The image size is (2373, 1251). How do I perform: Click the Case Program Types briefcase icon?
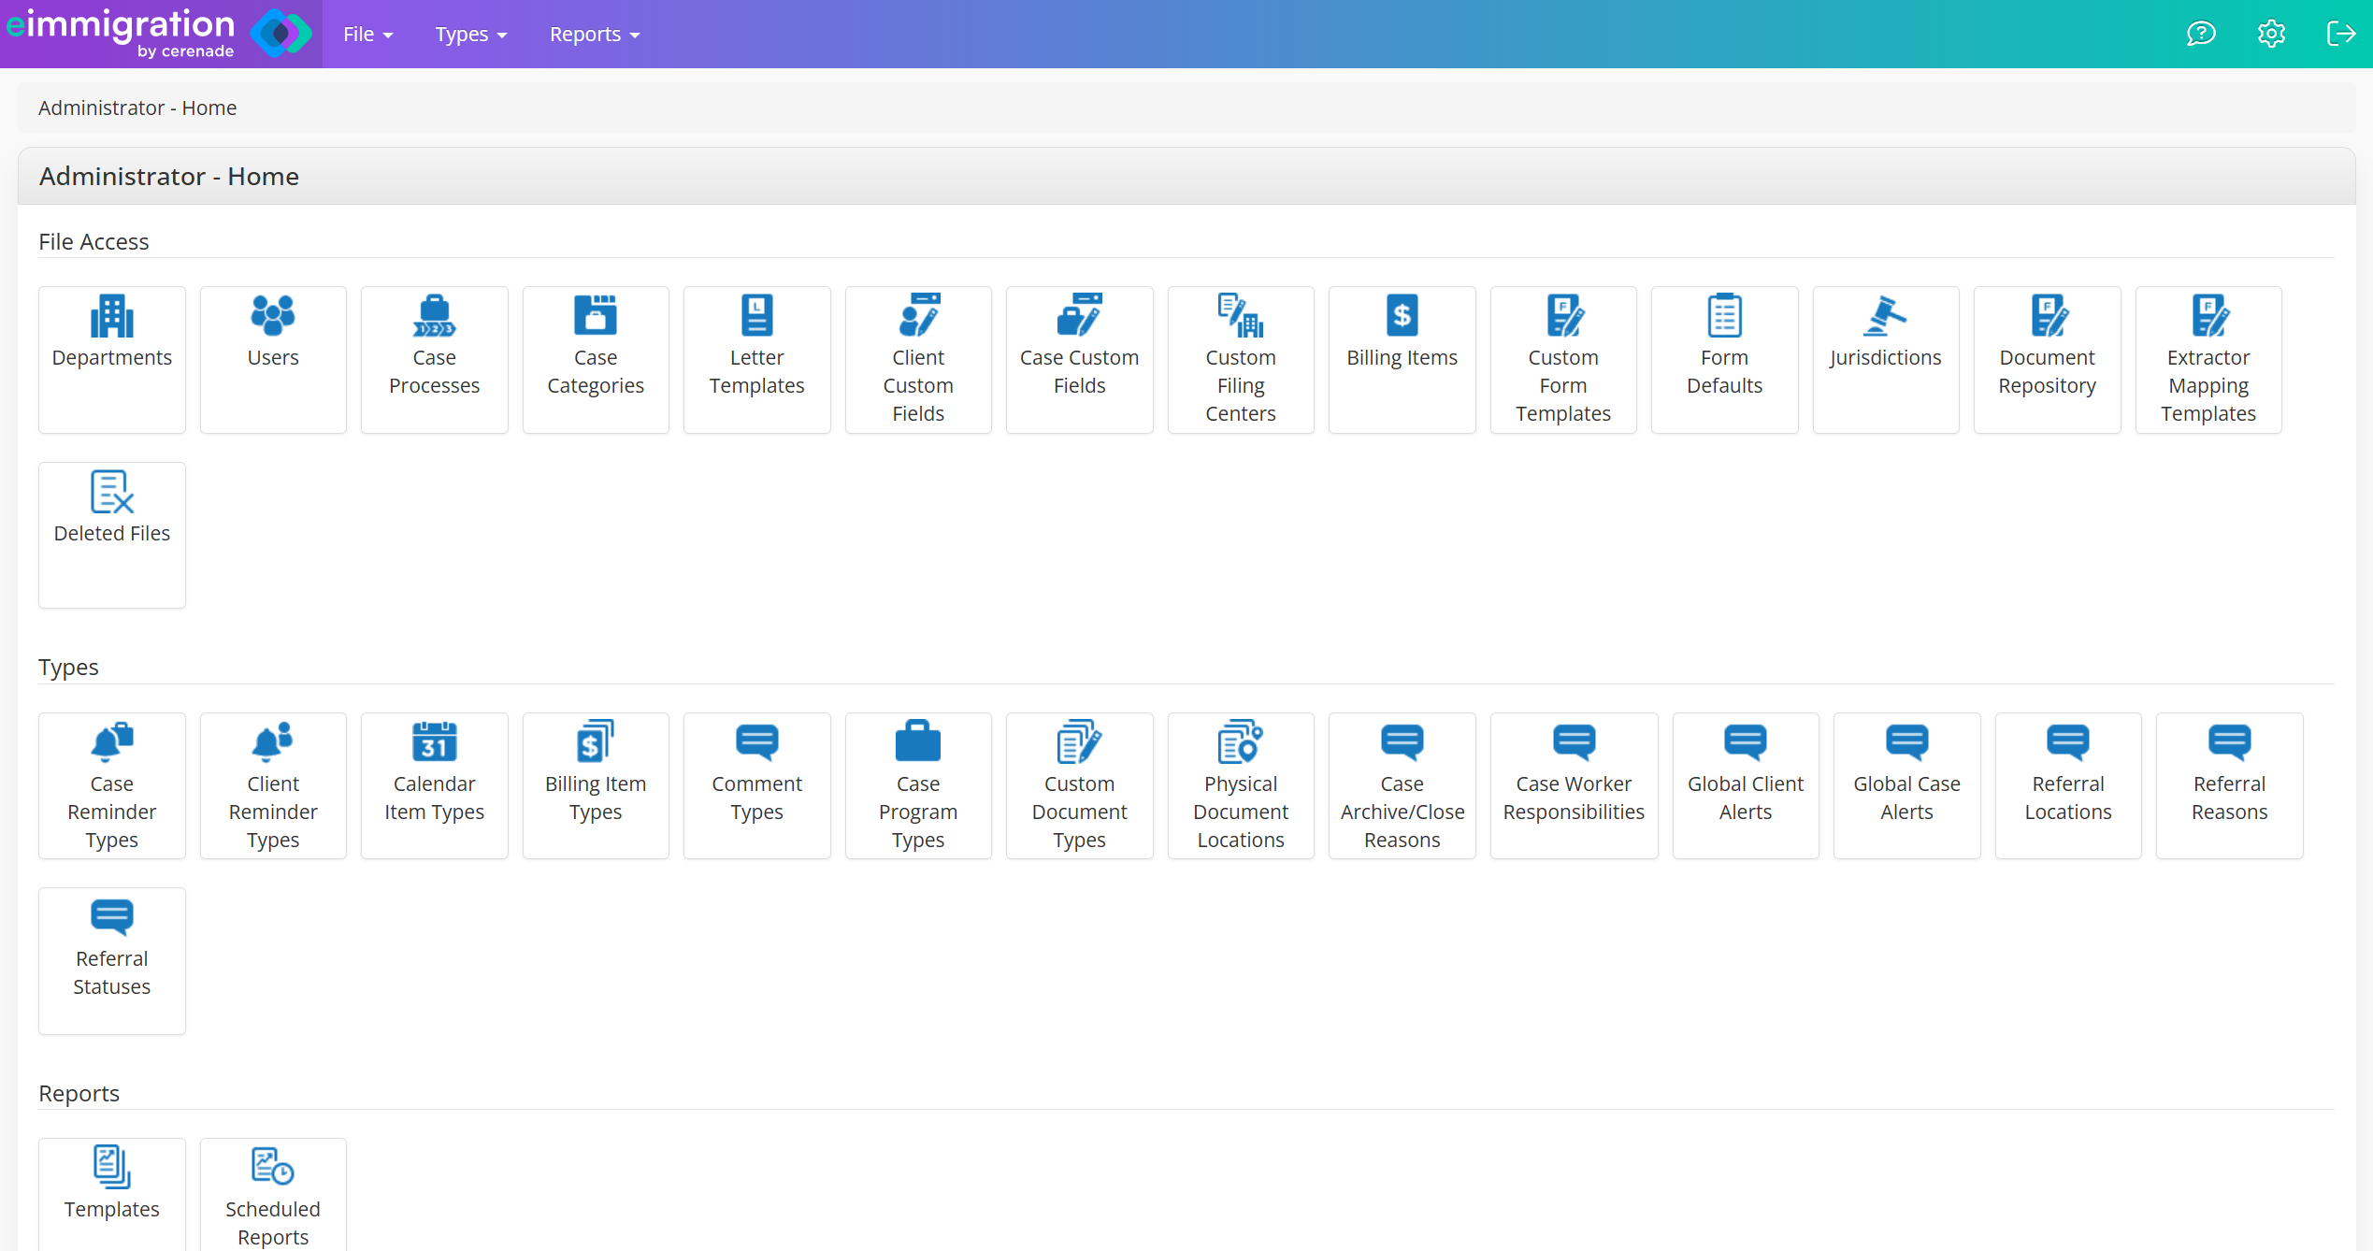[917, 742]
